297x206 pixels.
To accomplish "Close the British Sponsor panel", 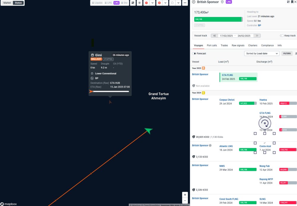I will [x=295, y=2].
